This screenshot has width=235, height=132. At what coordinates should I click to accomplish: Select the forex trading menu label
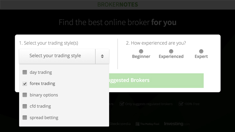42,83
